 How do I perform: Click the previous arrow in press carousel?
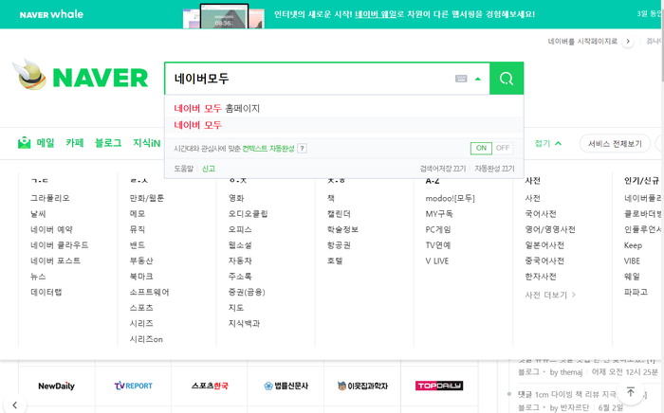point(15,405)
